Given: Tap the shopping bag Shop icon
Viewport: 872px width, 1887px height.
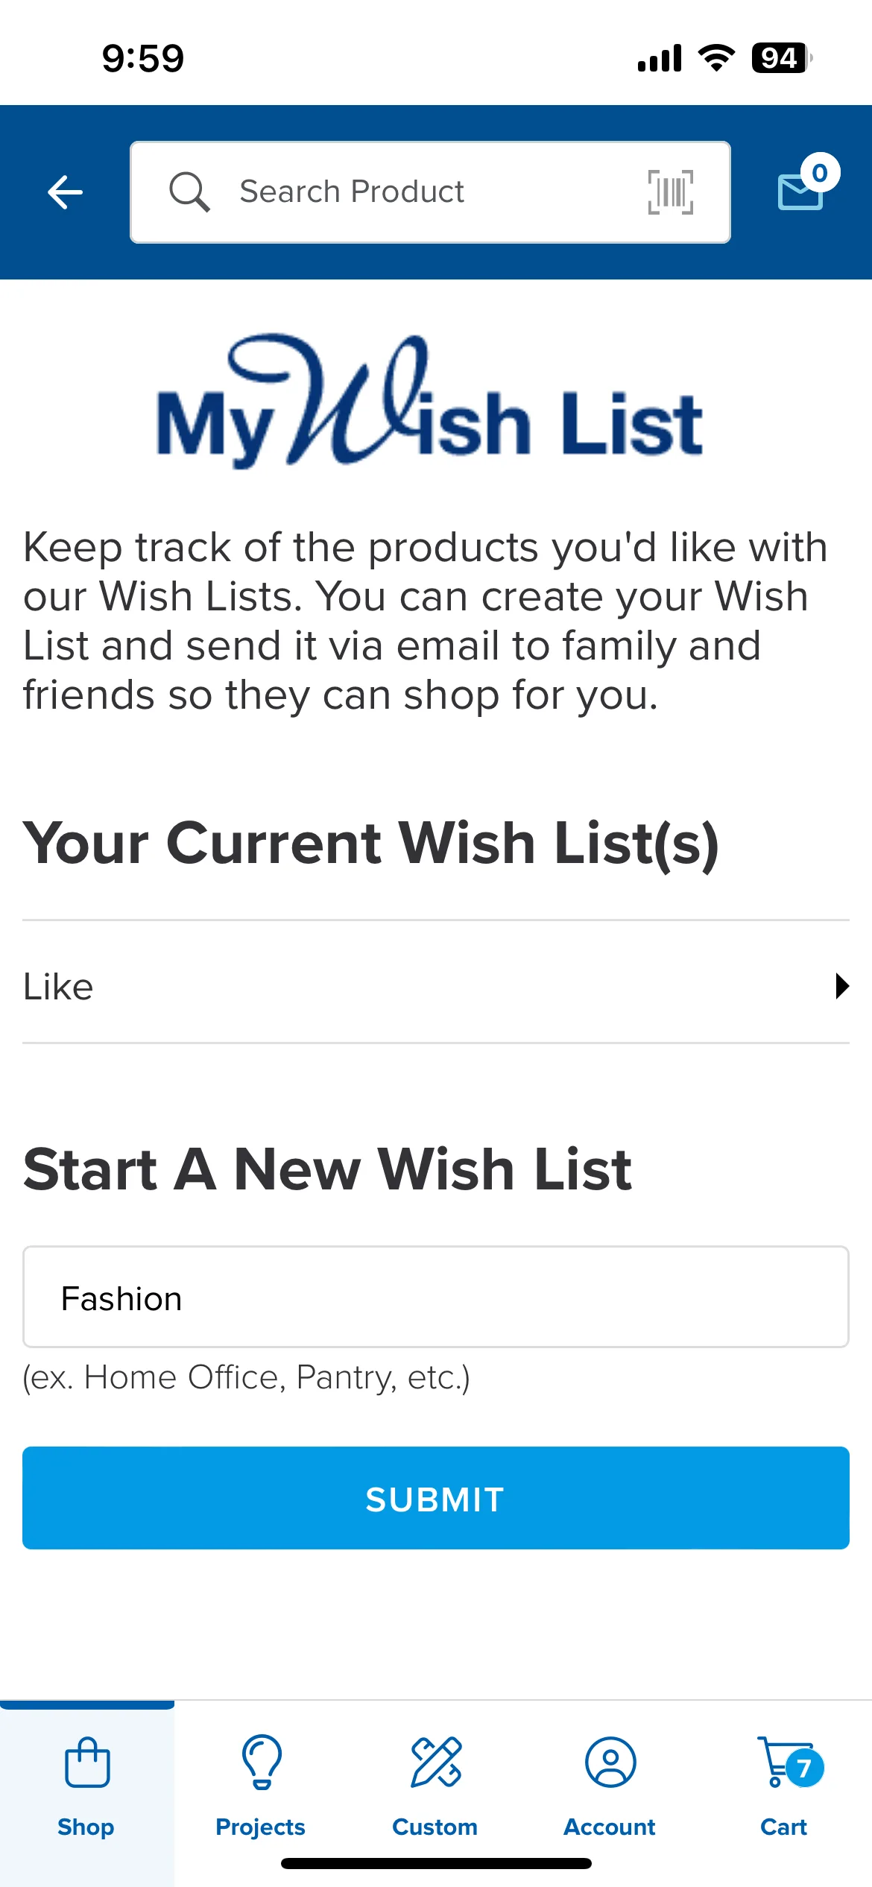Looking at the screenshot, I should (87, 1763).
